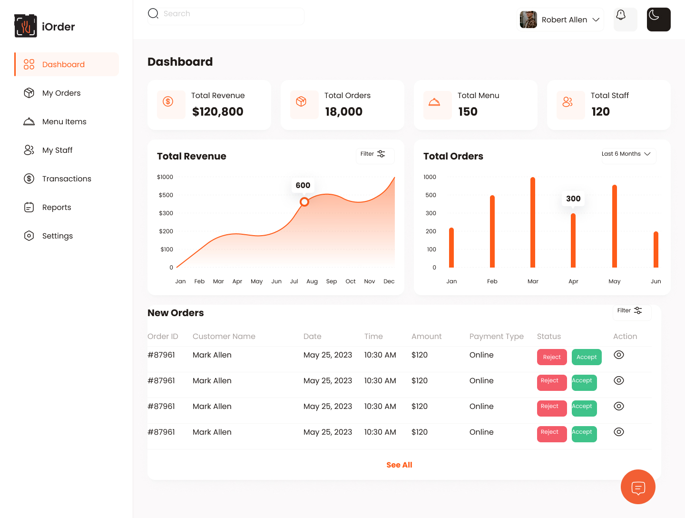View first order using eye icon

tap(619, 355)
